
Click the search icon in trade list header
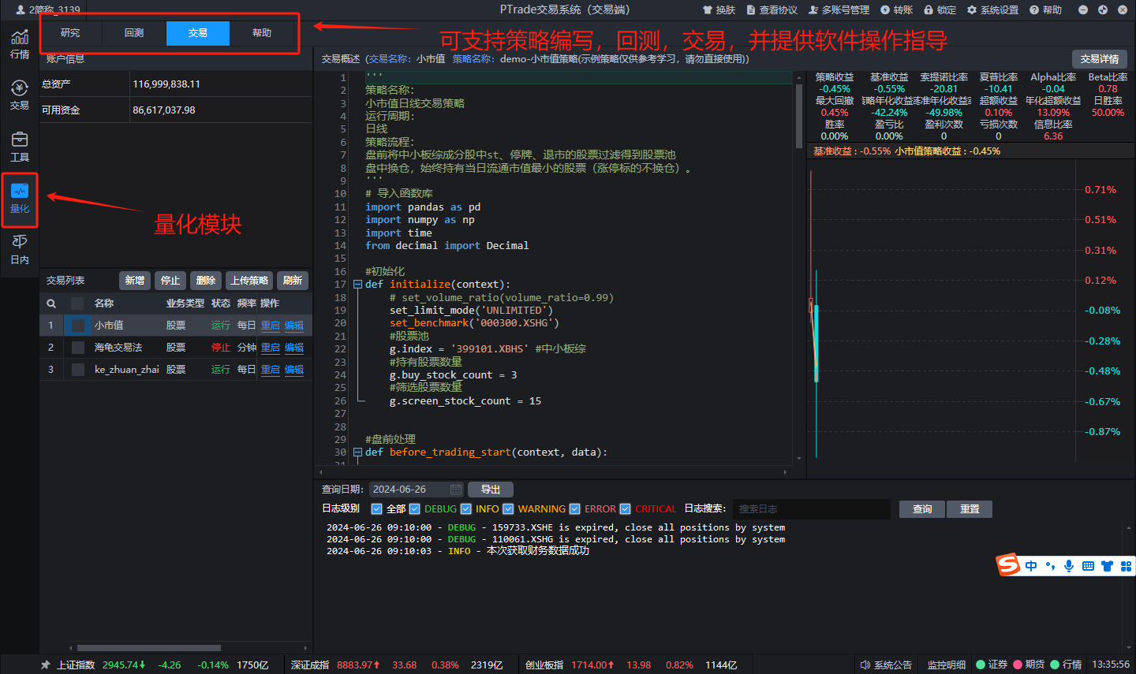click(51, 303)
